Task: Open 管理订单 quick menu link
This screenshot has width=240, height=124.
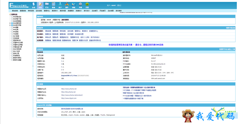Action: (x=75, y=40)
